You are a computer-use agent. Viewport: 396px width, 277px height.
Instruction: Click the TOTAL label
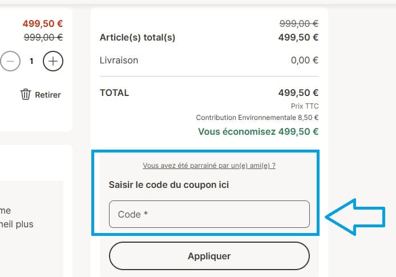[114, 93]
